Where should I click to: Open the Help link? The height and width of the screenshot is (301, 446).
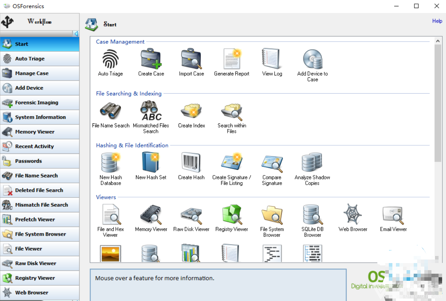click(x=437, y=21)
